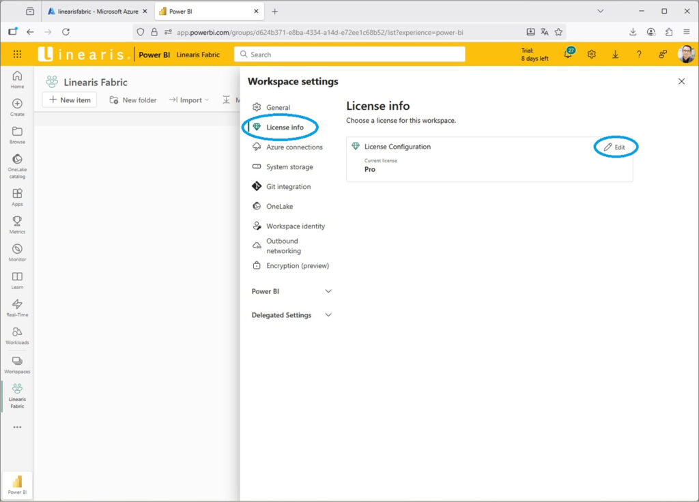Open the Real-Time lightning icon
The image size is (699, 502).
tap(17, 308)
